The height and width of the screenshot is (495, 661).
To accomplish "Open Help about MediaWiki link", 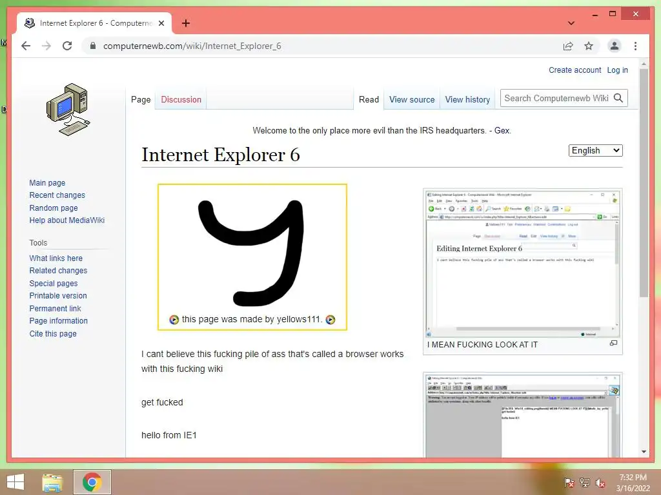I will 66,220.
